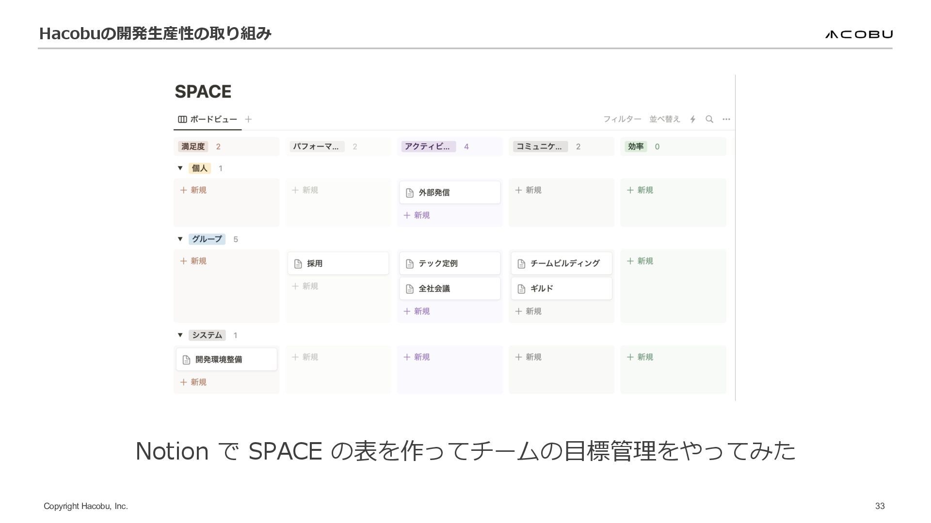Add 新規 in 個人 row パフォーマンス column
Viewport: 931px width, 523px height.
coord(305,190)
